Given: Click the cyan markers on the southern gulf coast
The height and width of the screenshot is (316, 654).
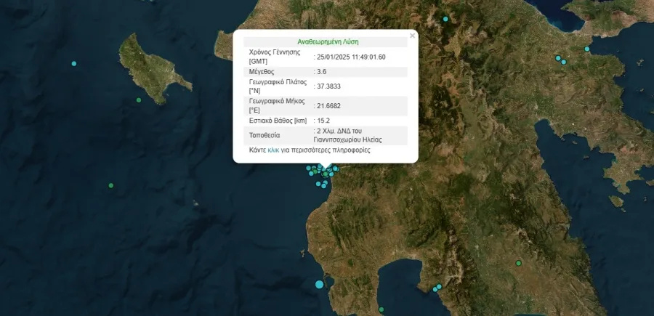Looking at the screenshot, I should [x=437, y=288].
